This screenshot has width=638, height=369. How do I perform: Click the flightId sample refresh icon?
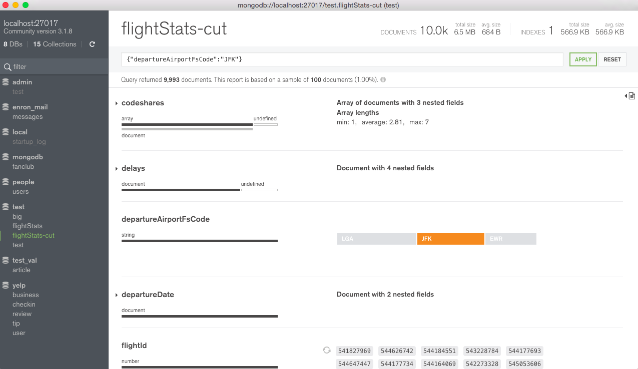pos(327,351)
